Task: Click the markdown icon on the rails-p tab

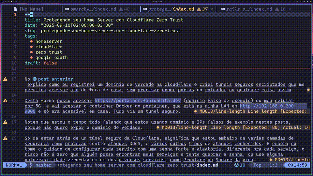Action: click(223, 9)
